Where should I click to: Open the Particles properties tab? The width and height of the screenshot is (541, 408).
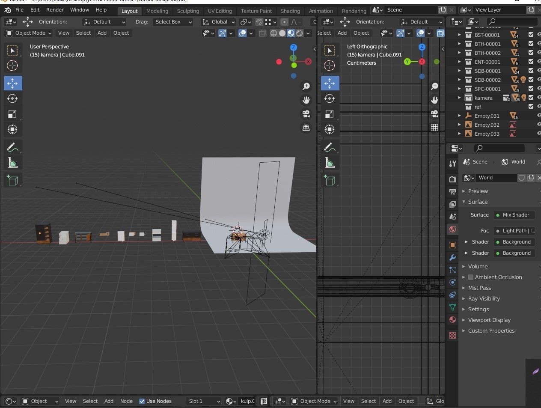452,270
